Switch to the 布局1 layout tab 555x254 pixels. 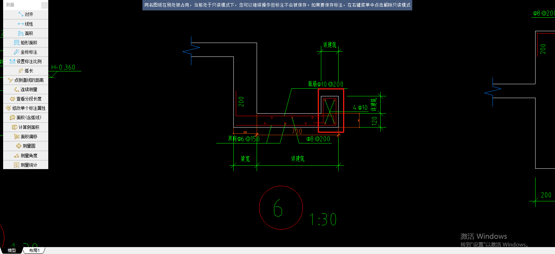(x=34, y=250)
